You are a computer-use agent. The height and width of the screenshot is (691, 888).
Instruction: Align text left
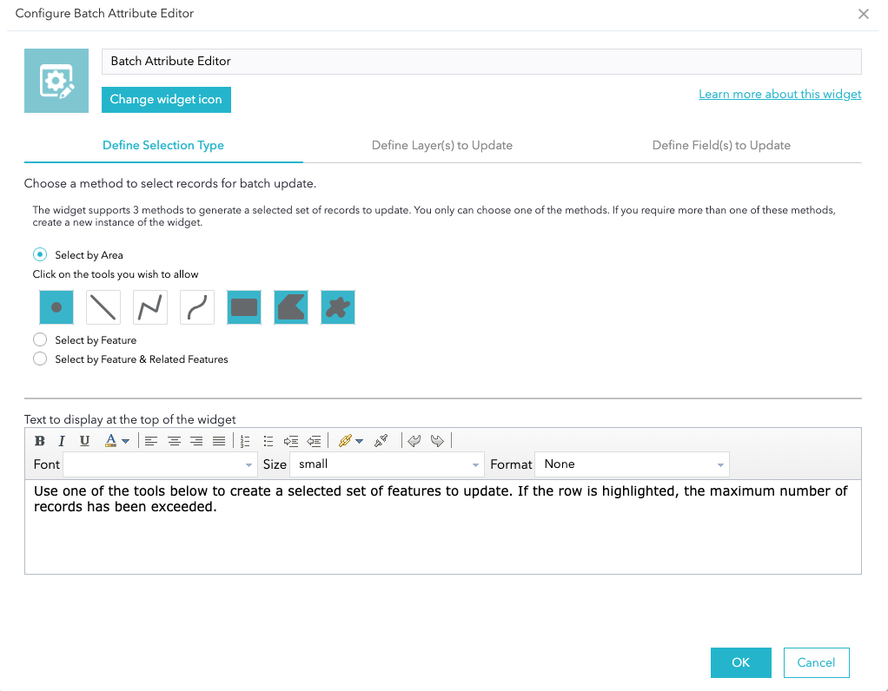(x=151, y=441)
